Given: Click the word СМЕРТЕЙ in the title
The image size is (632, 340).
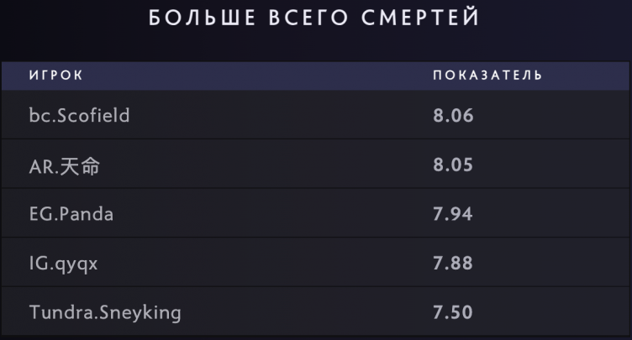Looking at the screenshot, I should (x=423, y=18).
